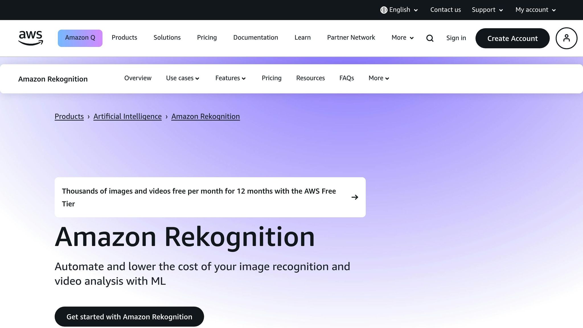
Task: Select Pricing in the Rekognition subnav
Action: pos(272,78)
